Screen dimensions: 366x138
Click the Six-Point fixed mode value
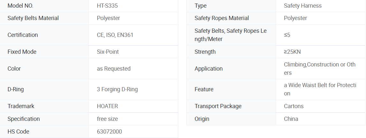point(108,52)
